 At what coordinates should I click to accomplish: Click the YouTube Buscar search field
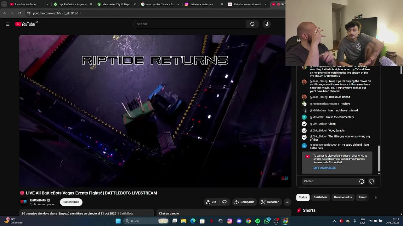pyautogui.click(x=190, y=24)
